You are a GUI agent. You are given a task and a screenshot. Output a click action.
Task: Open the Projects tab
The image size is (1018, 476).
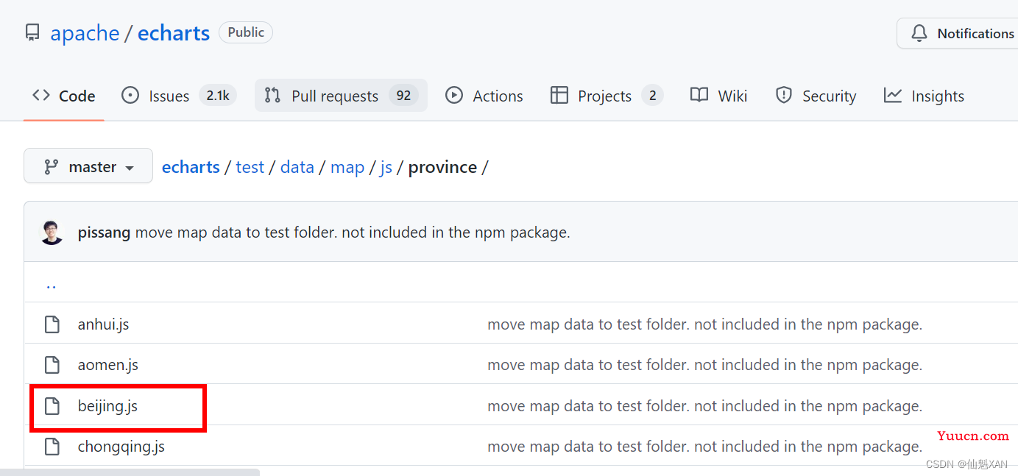(607, 96)
